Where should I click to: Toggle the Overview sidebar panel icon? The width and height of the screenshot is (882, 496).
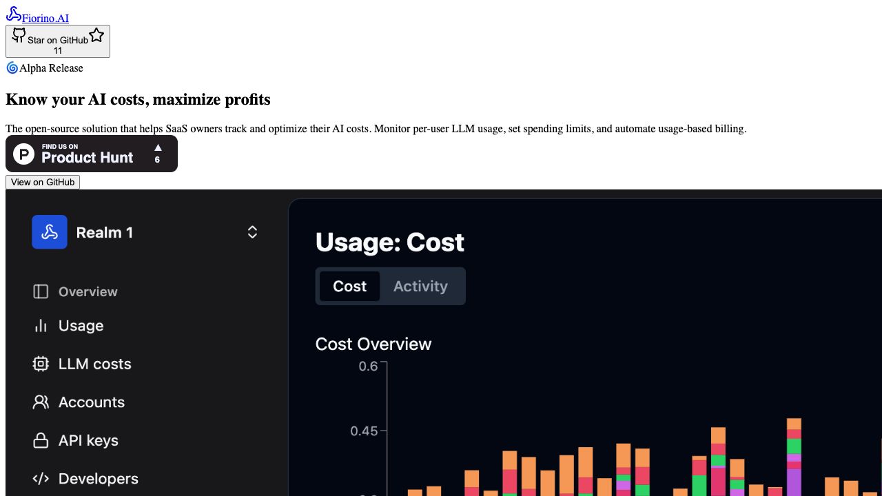(41, 292)
